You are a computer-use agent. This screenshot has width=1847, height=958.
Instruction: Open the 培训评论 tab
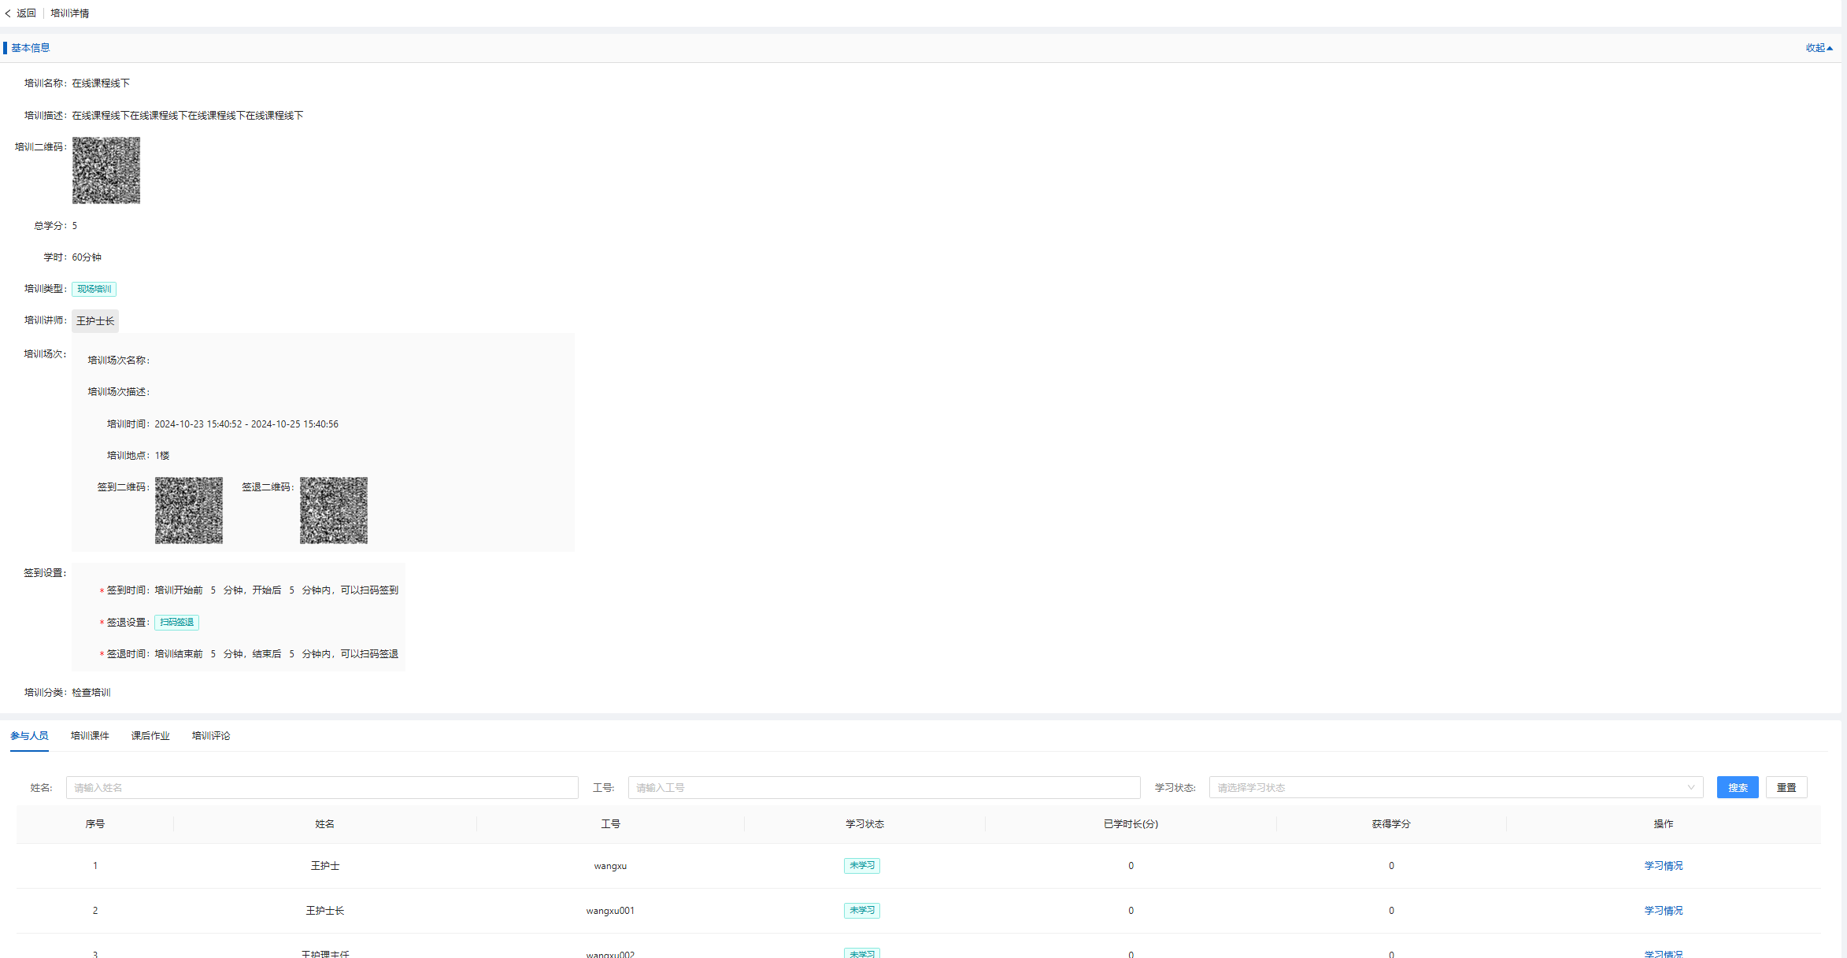[x=211, y=736]
